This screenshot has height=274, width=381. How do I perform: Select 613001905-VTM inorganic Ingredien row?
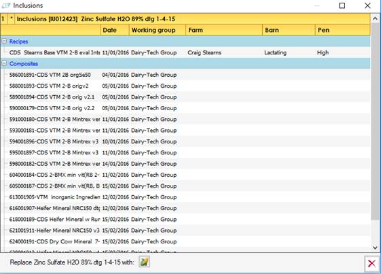(x=186, y=197)
